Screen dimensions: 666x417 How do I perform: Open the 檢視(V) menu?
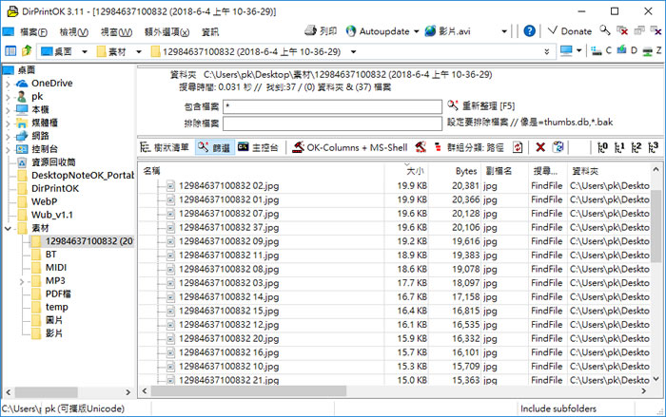[74, 31]
